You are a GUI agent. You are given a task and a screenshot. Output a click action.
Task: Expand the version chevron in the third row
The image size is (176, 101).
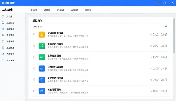tap(151, 57)
